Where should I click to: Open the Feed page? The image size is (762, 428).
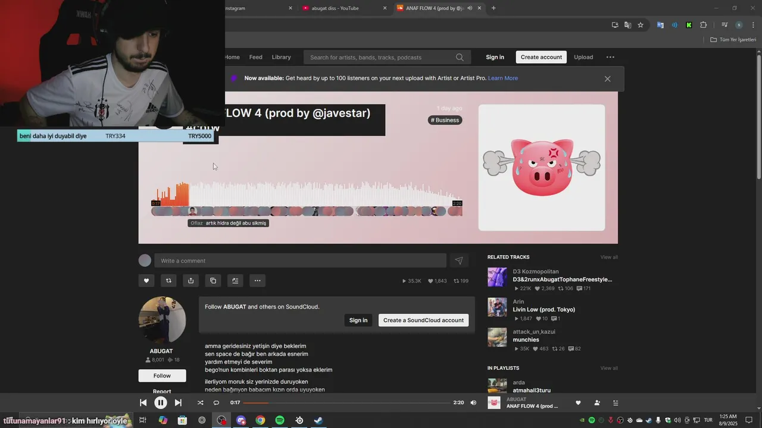click(x=256, y=57)
